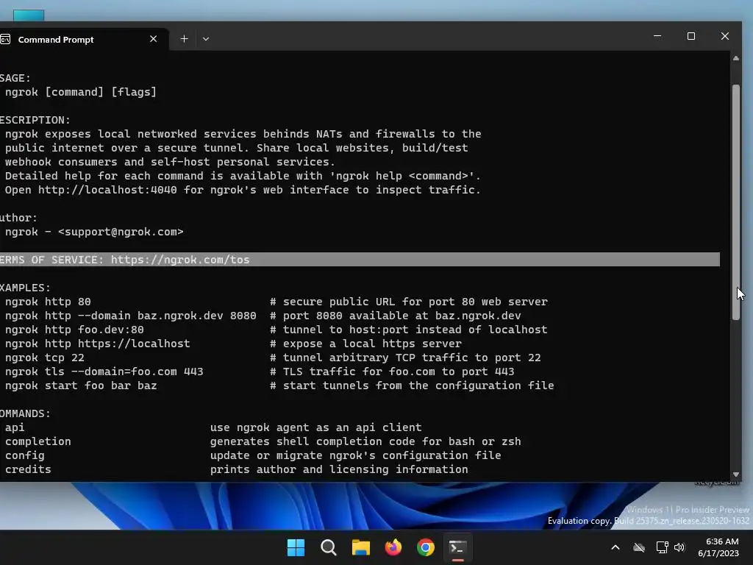Click the 'ngrok [command] [flags]' usage line
The image size is (753, 565).
(81, 92)
